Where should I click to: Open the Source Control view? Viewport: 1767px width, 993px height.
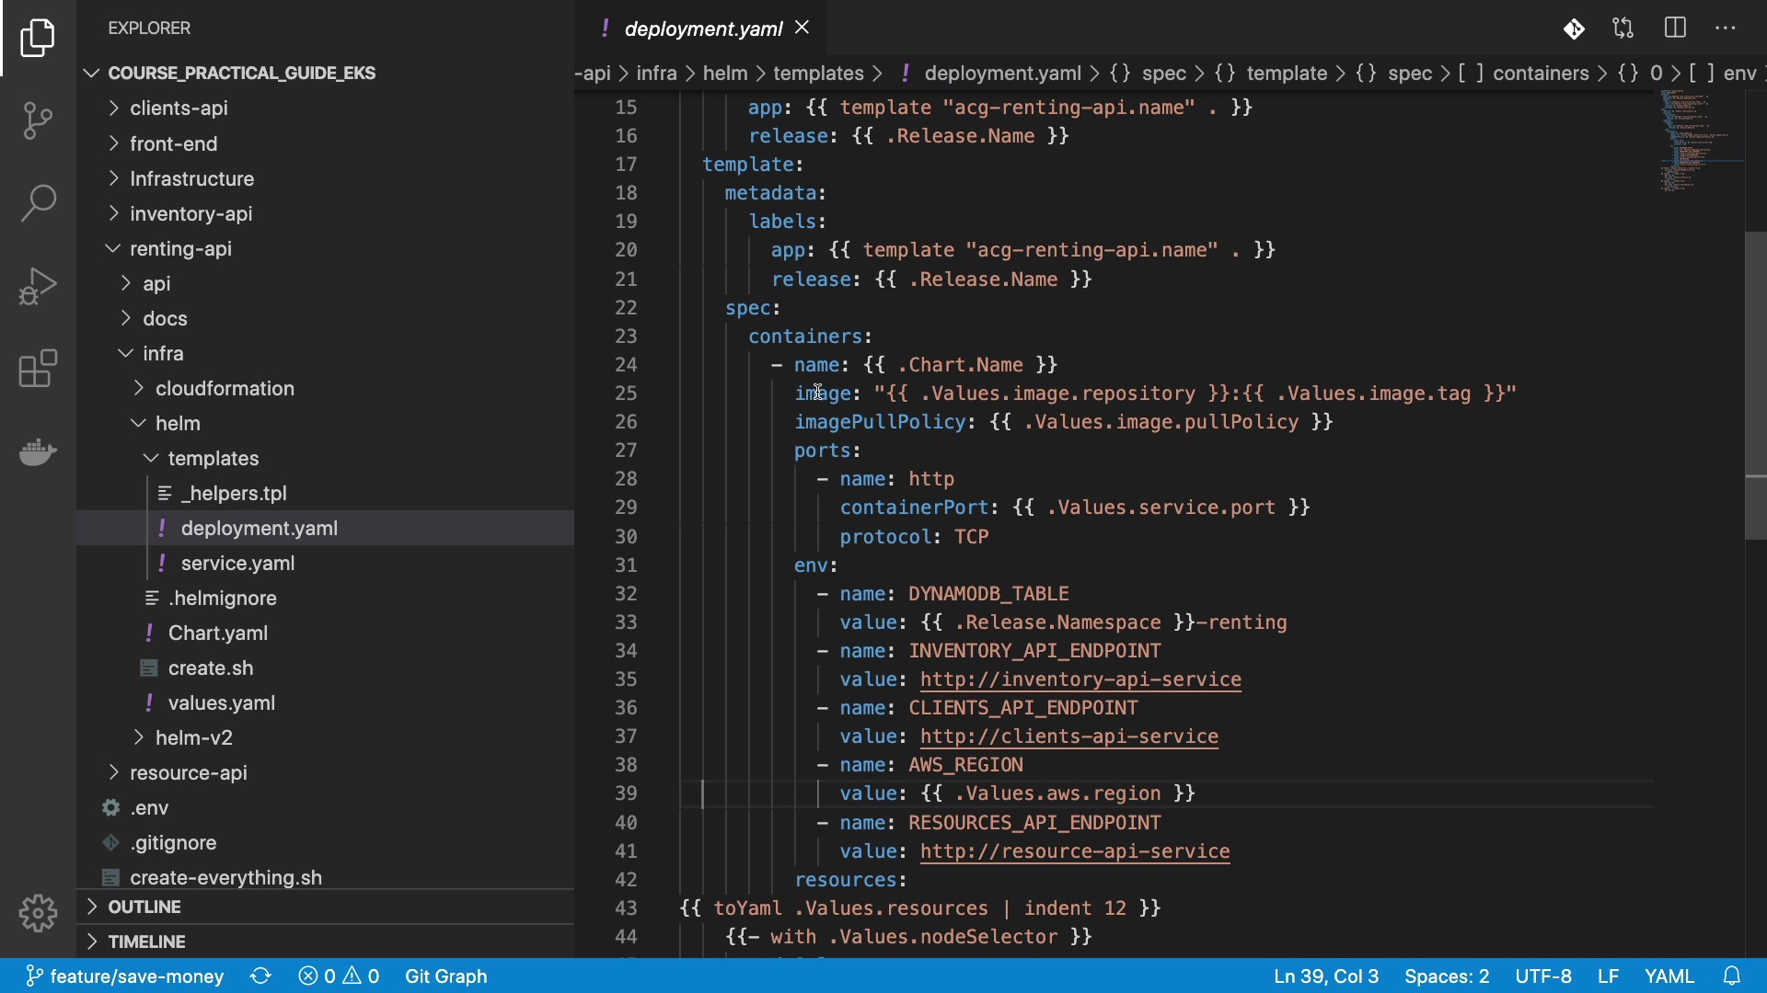38,120
